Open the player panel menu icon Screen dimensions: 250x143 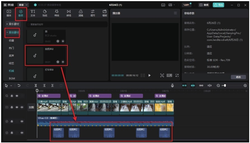(x=175, y=13)
